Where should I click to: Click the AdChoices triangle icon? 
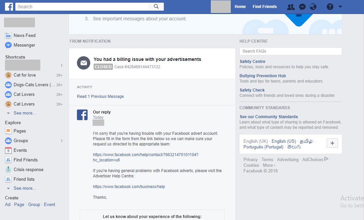point(326,159)
